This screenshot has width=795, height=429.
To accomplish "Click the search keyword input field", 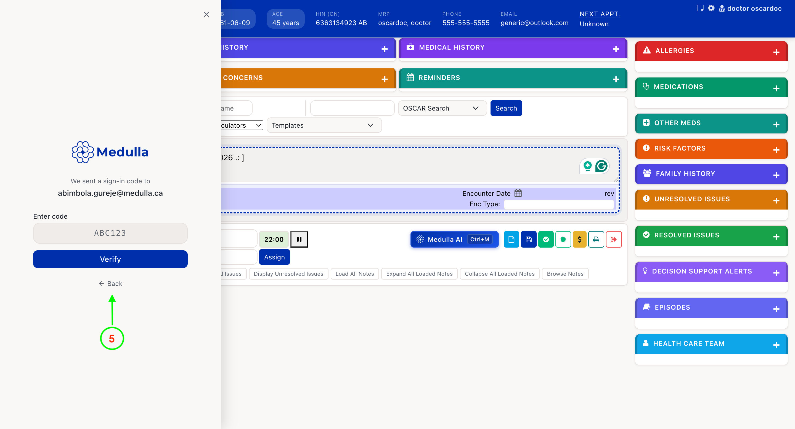I will (352, 108).
